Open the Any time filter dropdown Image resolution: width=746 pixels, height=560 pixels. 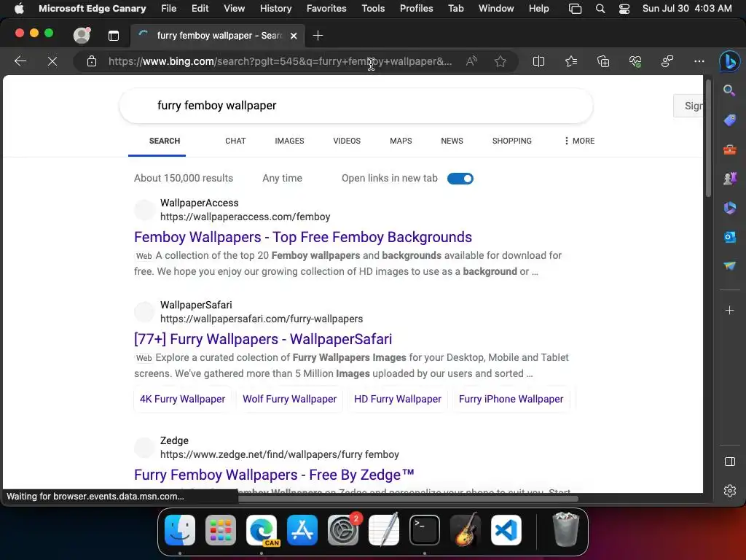point(282,178)
